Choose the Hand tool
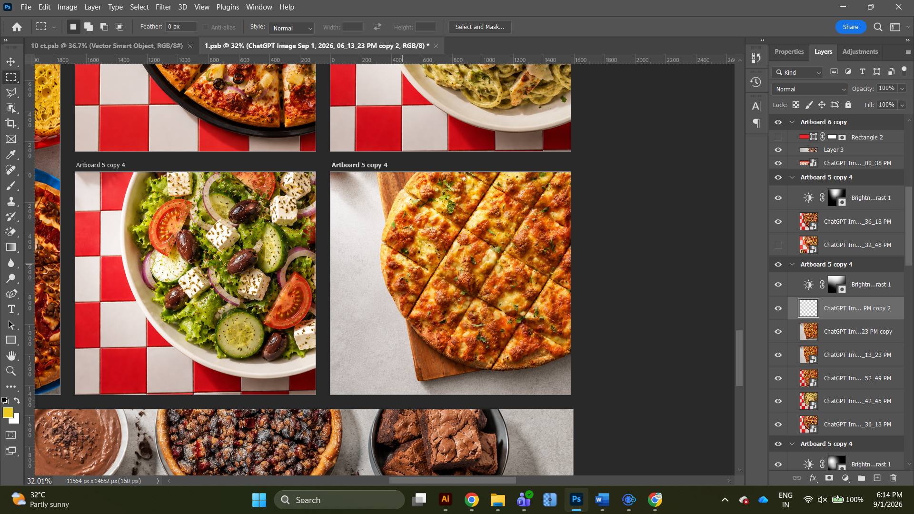The image size is (914, 514). tap(11, 356)
